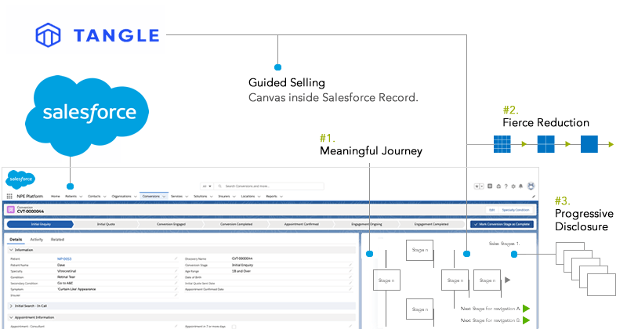Open the Solutions nav tab
The width and height of the screenshot is (627, 329).
pos(201,197)
